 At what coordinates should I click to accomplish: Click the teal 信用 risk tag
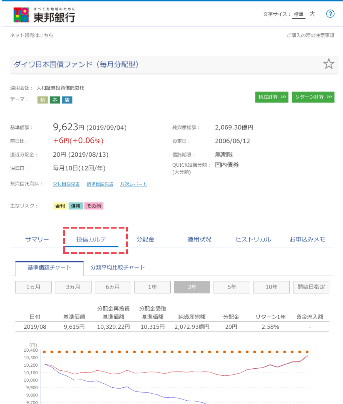(x=76, y=206)
